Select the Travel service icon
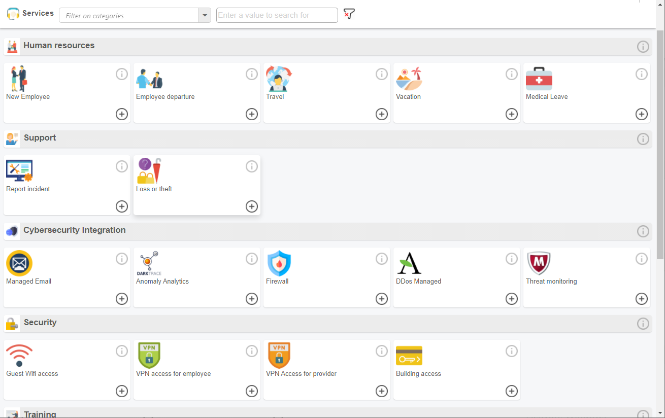 tap(278, 79)
